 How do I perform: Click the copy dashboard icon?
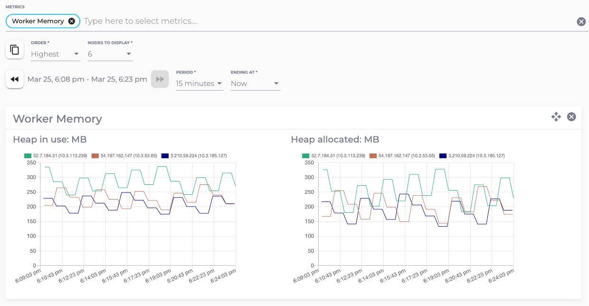coord(15,49)
